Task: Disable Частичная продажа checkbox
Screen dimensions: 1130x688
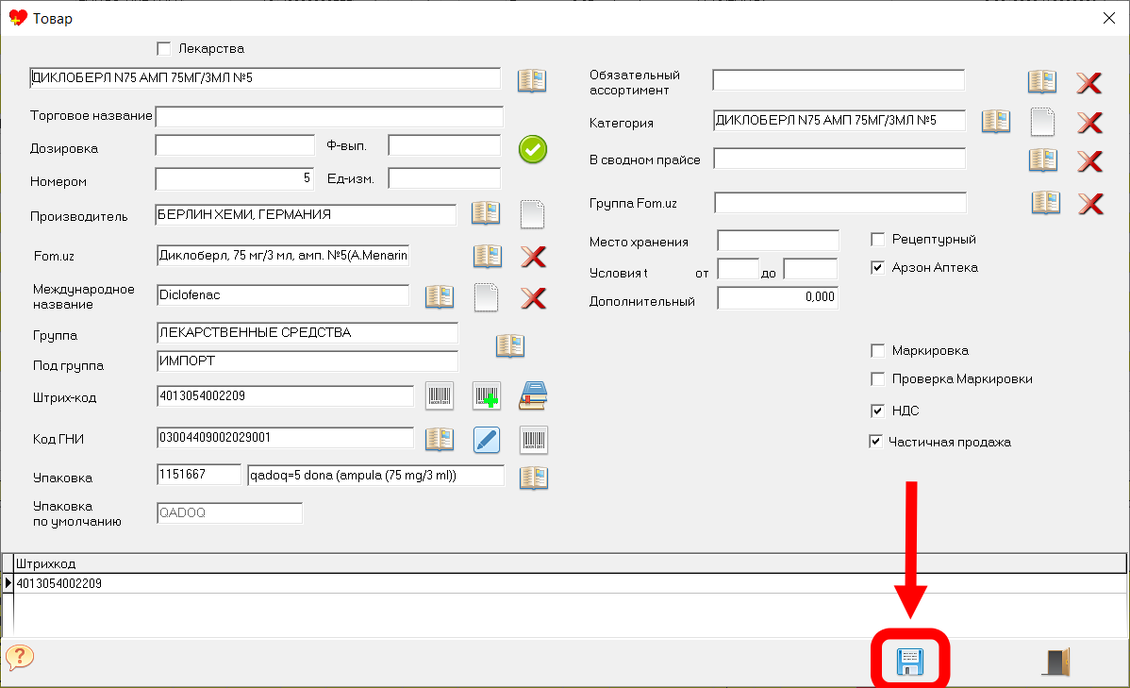Action: 875,442
